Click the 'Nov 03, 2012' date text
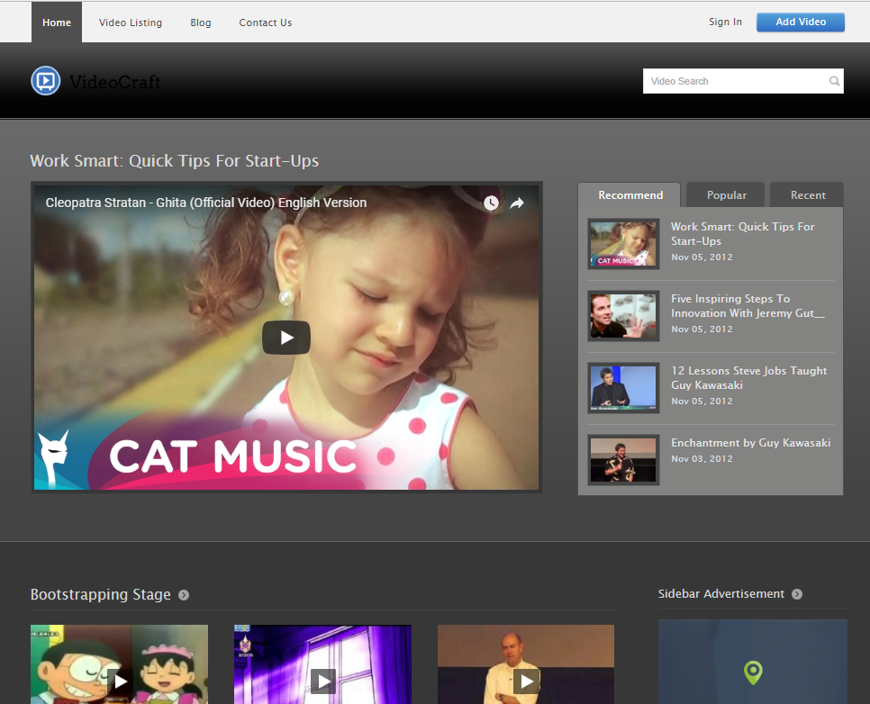Image resolution: width=870 pixels, height=704 pixels. (x=702, y=459)
